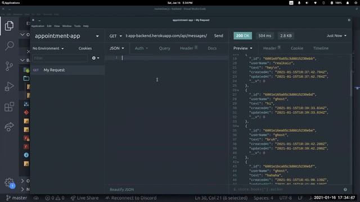
Task: Click Live Share in status bar
Action: [85, 198]
